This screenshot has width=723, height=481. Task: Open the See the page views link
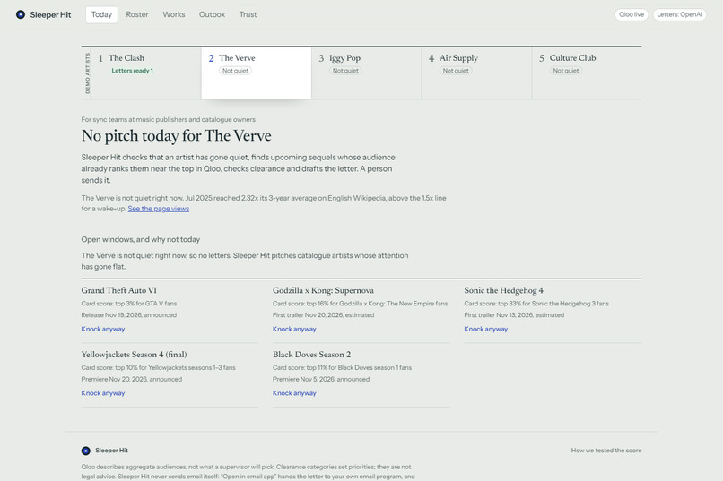point(158,209)
